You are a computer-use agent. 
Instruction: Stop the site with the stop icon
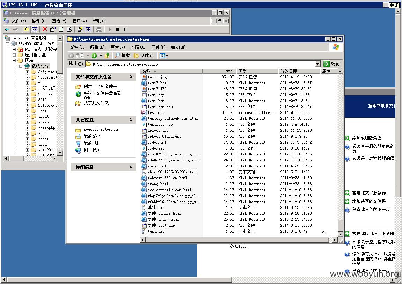[x=117, y=29]
